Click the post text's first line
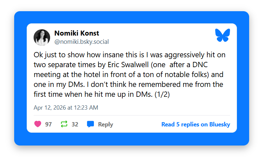The image size is (261, 160). [129, 55]
